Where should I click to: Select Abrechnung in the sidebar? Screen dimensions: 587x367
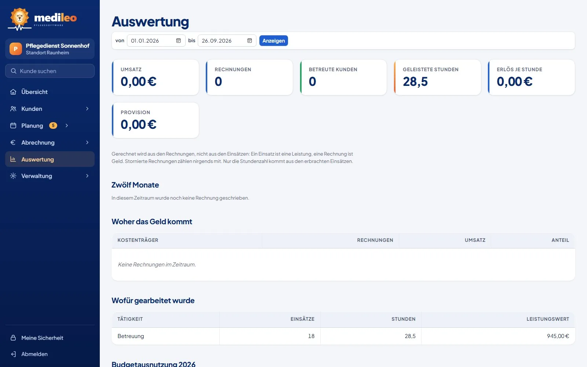tap(50, 142)
